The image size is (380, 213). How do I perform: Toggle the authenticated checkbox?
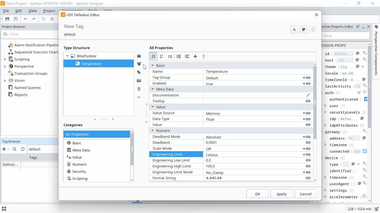click(x=366, y=99)
